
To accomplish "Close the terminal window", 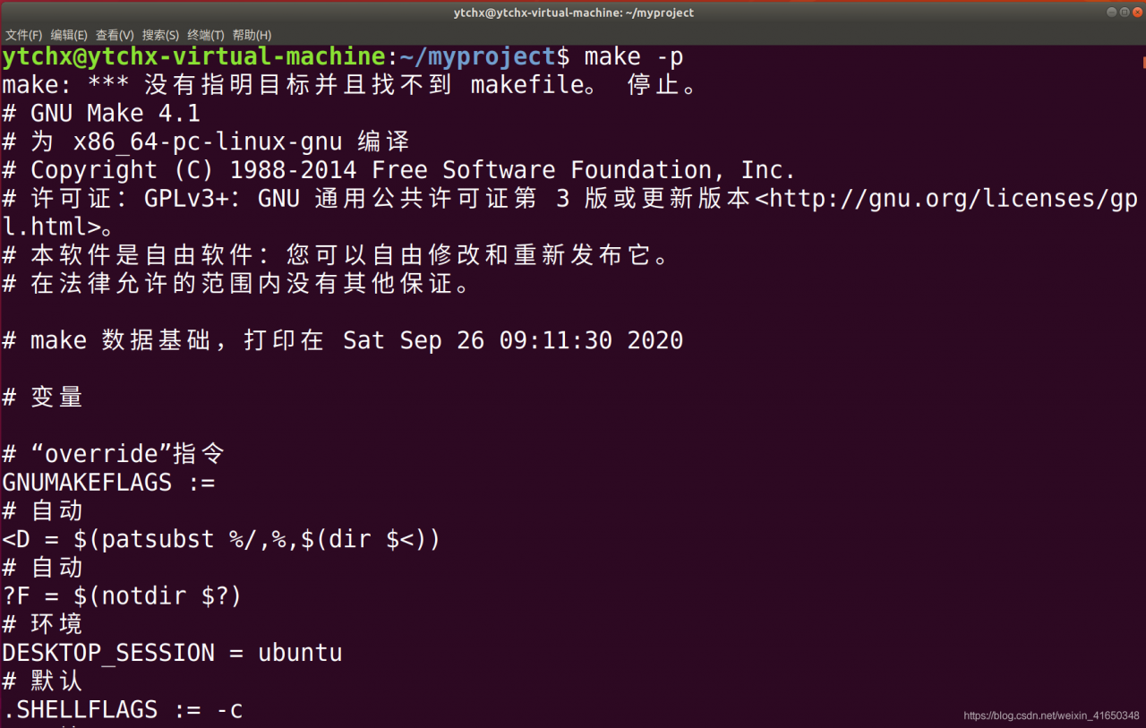I will tap(1135, 13).
